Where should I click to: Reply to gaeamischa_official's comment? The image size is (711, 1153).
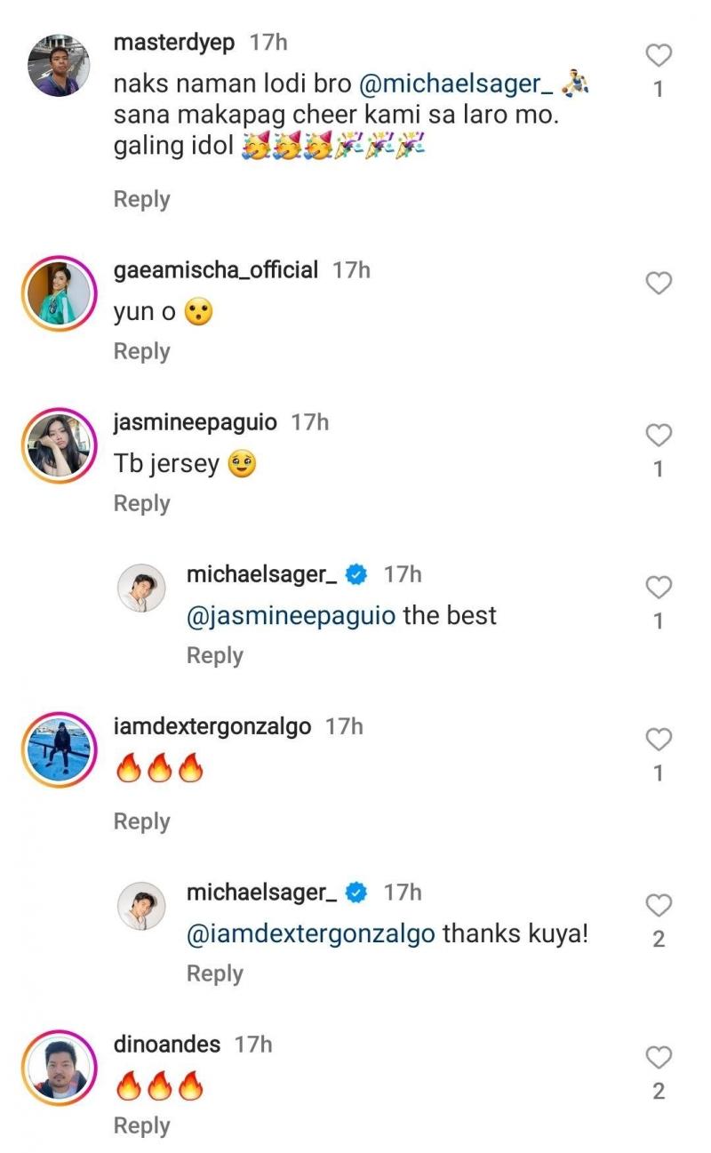tap(141, 351)
